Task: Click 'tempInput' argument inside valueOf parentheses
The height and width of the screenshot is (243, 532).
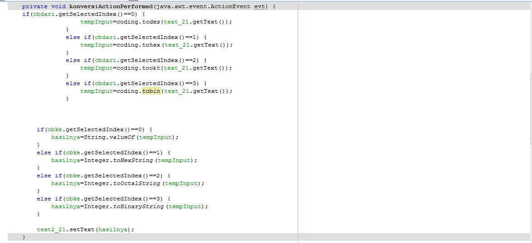Action: point(155,137)
